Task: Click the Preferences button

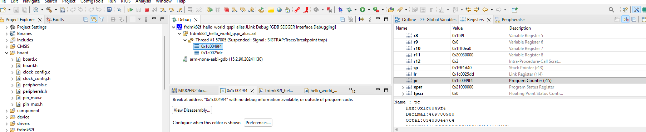Action: 258,123
